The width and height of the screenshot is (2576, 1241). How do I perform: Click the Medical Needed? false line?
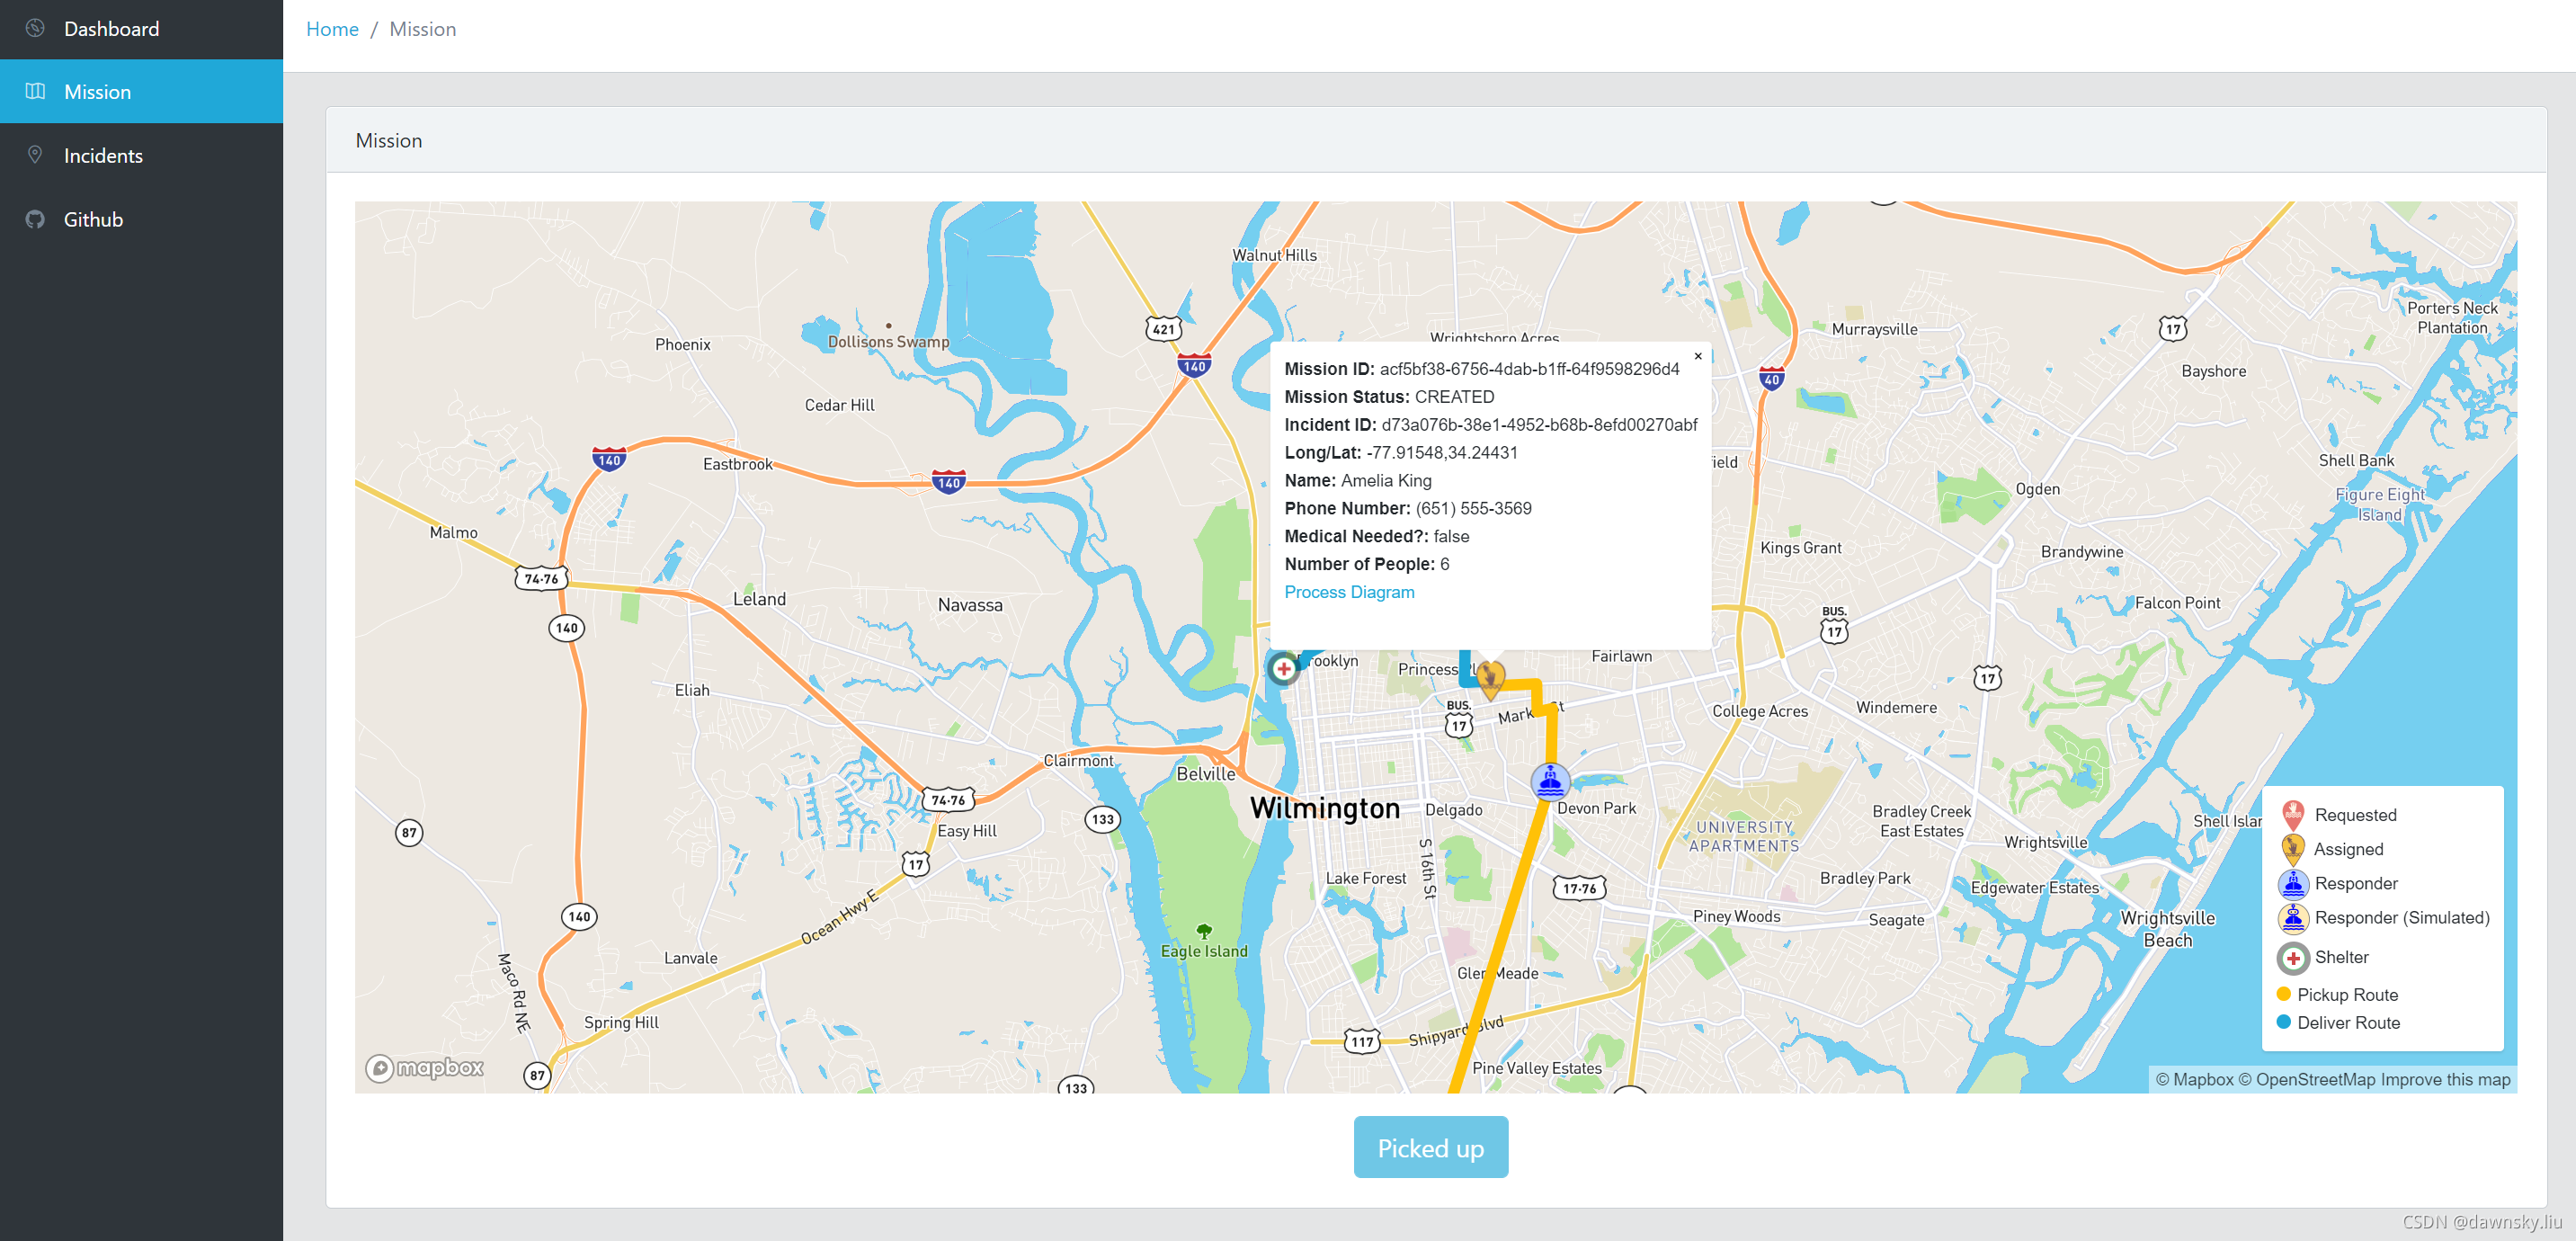click(x=1376, y=537)
